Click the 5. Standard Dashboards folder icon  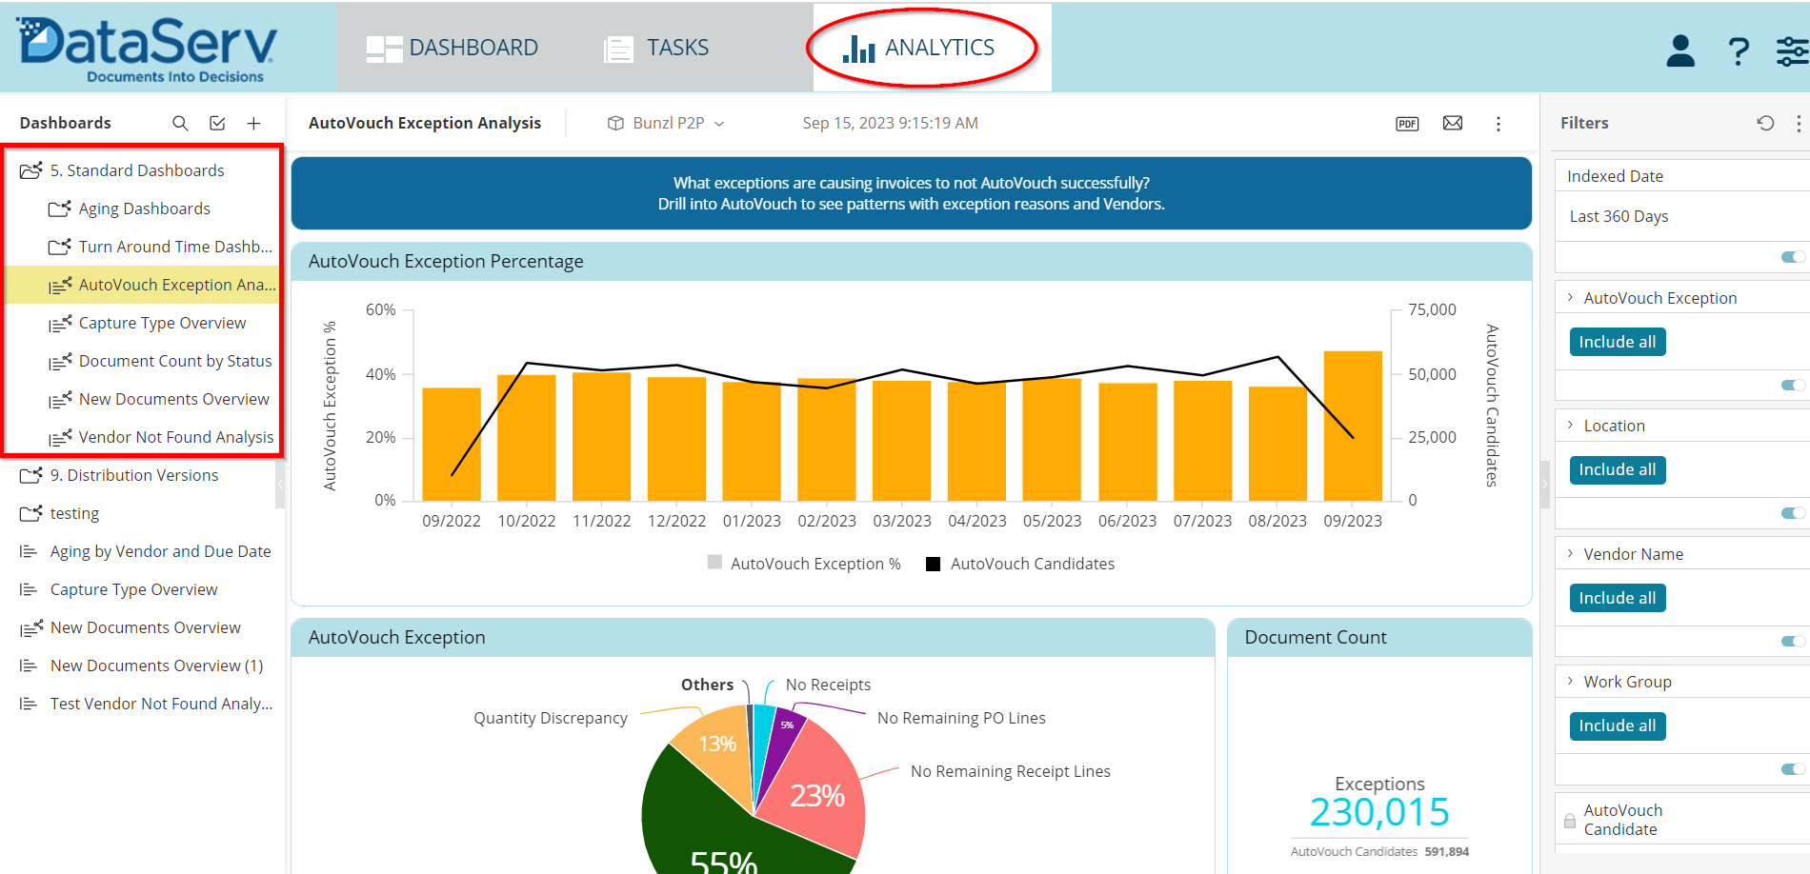coord(31,170)
